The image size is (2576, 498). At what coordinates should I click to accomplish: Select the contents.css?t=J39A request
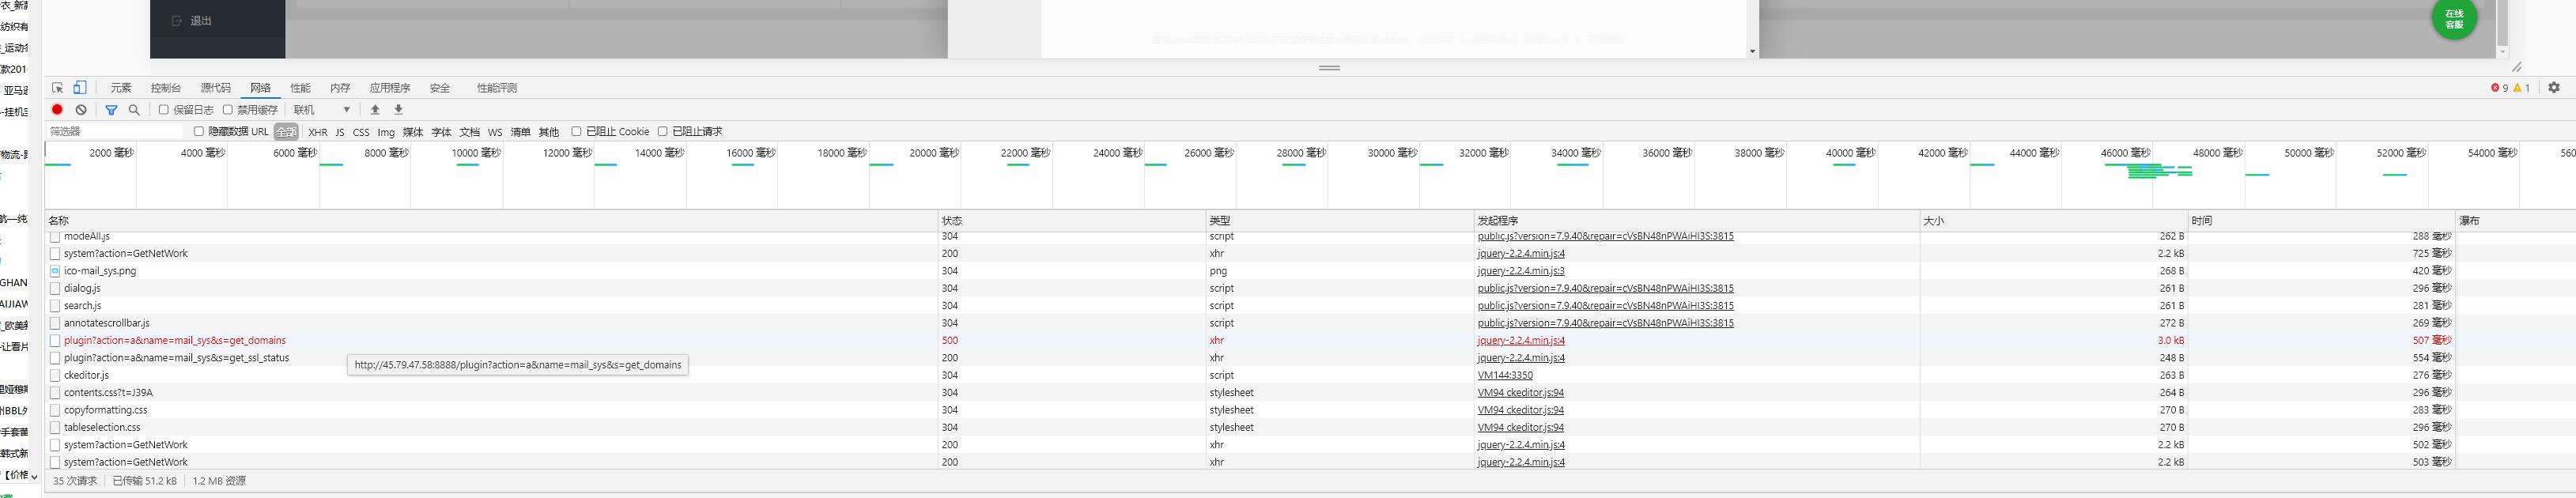108,393
